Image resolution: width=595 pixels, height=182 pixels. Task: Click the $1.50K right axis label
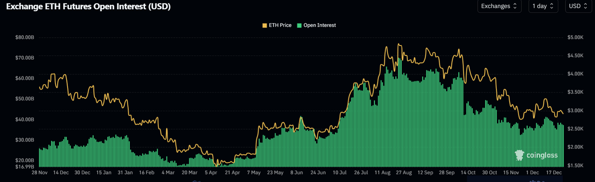click(575, 166)
